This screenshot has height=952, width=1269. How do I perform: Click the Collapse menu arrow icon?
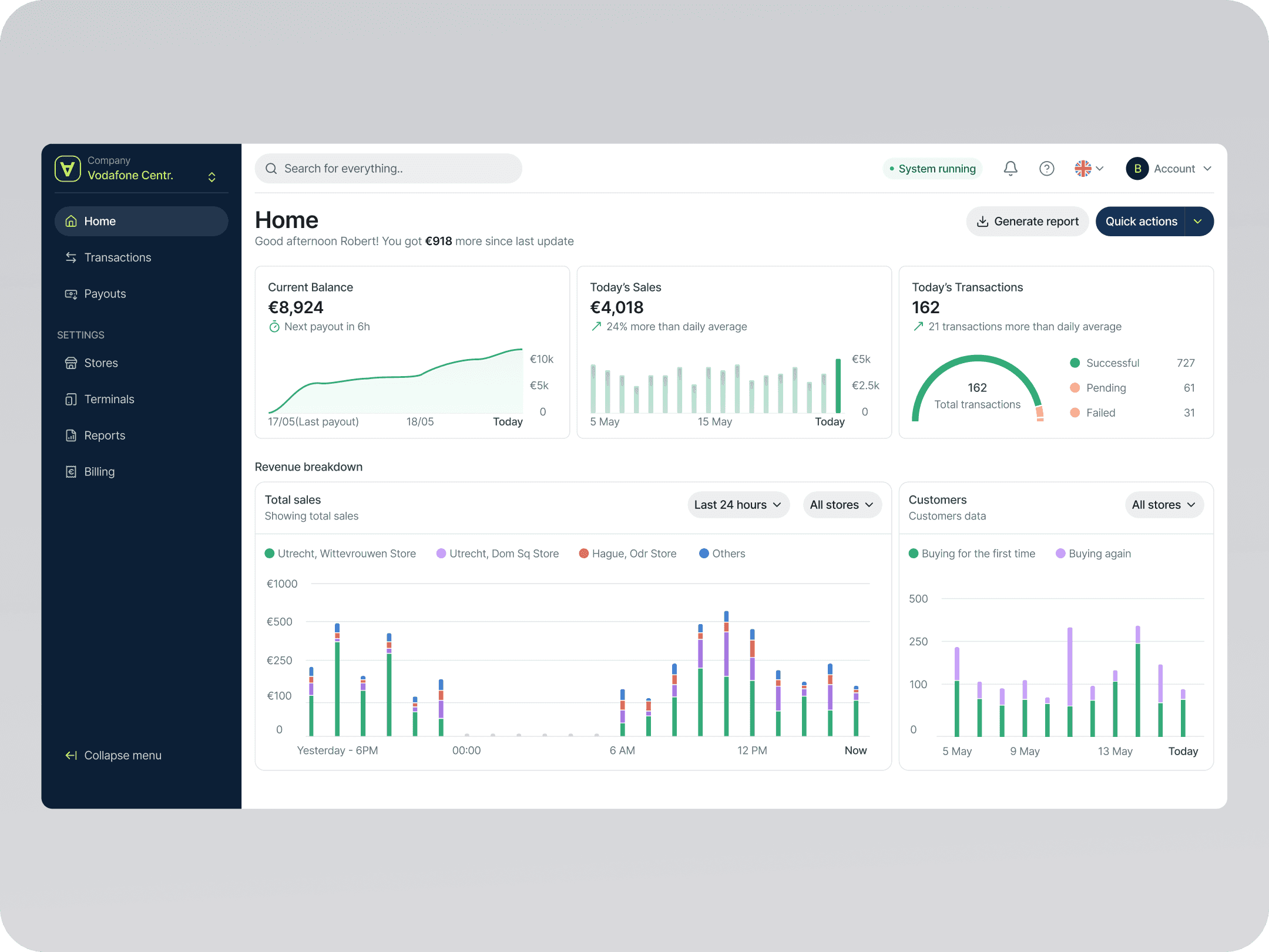(71, 755)
